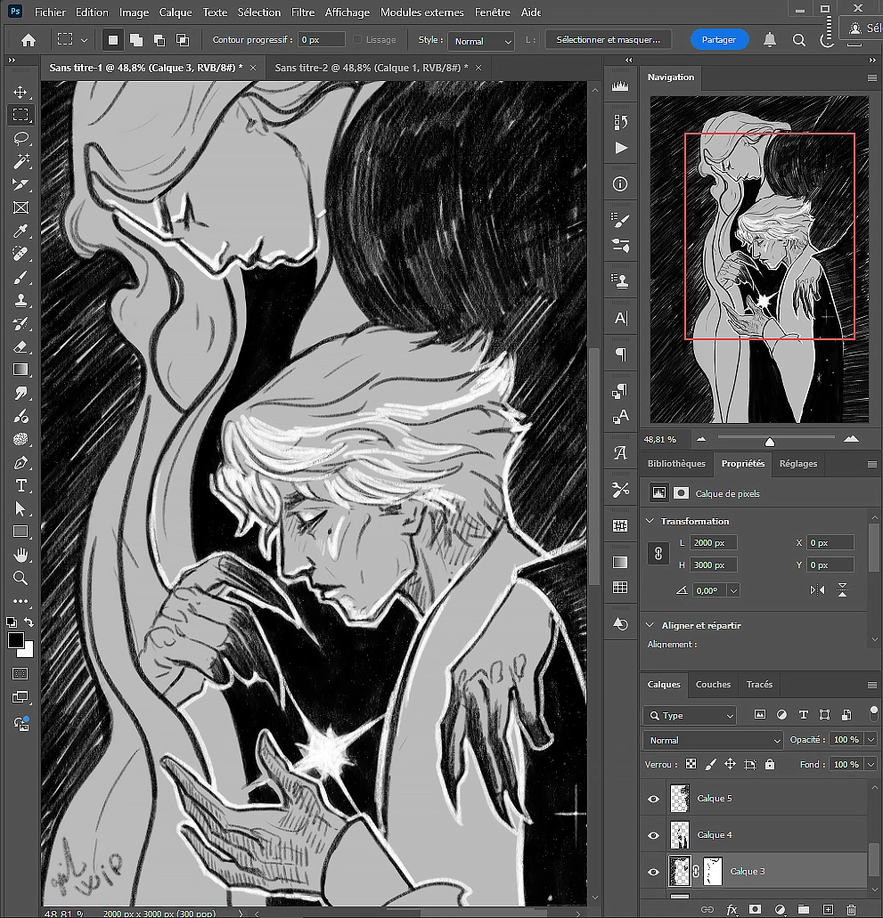Select the Pen tool
This screenshot has height=918, width=883.
[x=20, y=462]
